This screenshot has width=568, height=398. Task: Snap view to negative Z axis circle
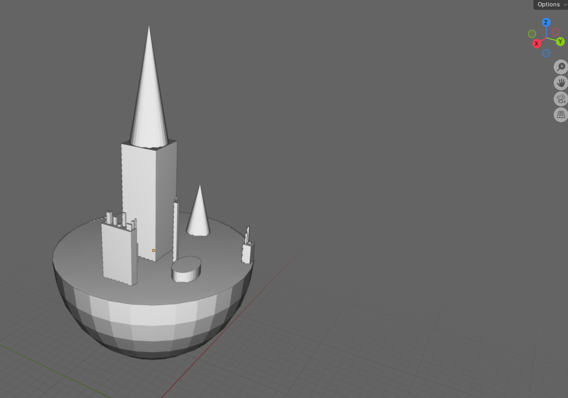pyautogui.click(x=546, y=53)
